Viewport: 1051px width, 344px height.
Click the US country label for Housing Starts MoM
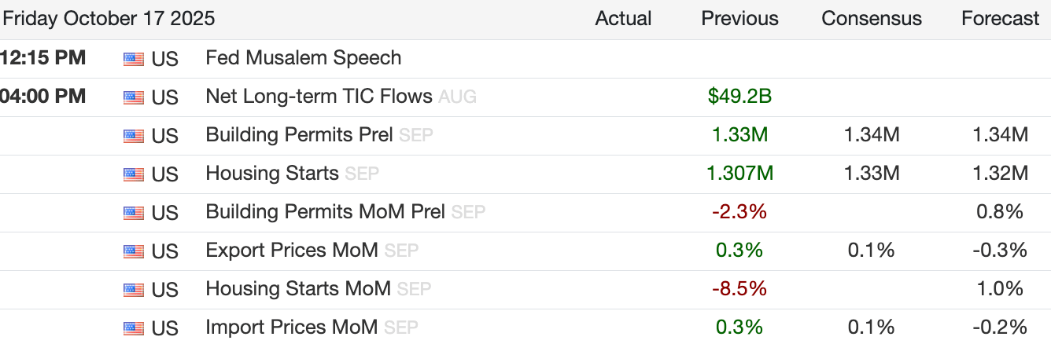tap(164, 290)
